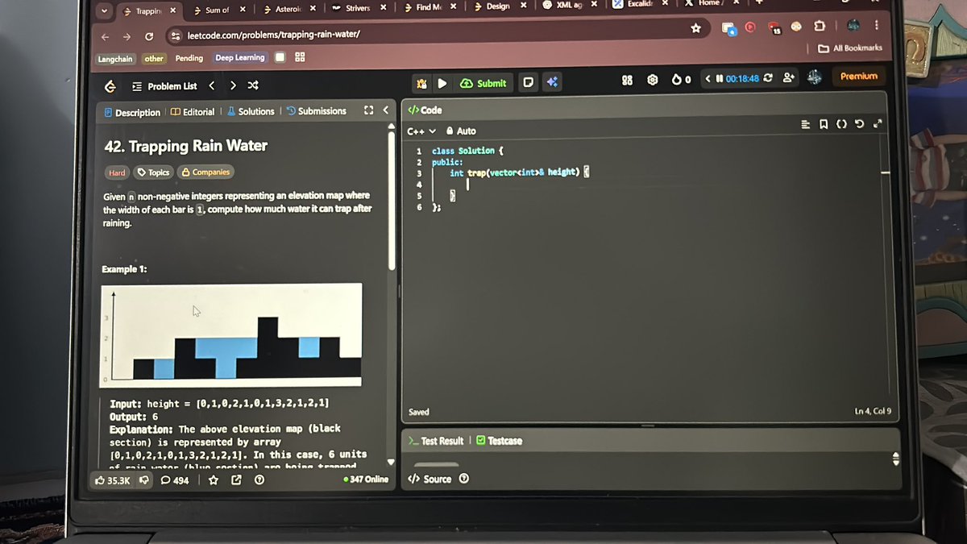This screenshot has width=967, height=544.
Task: Open the profile avatar menu
Action: tap(815, 77)
